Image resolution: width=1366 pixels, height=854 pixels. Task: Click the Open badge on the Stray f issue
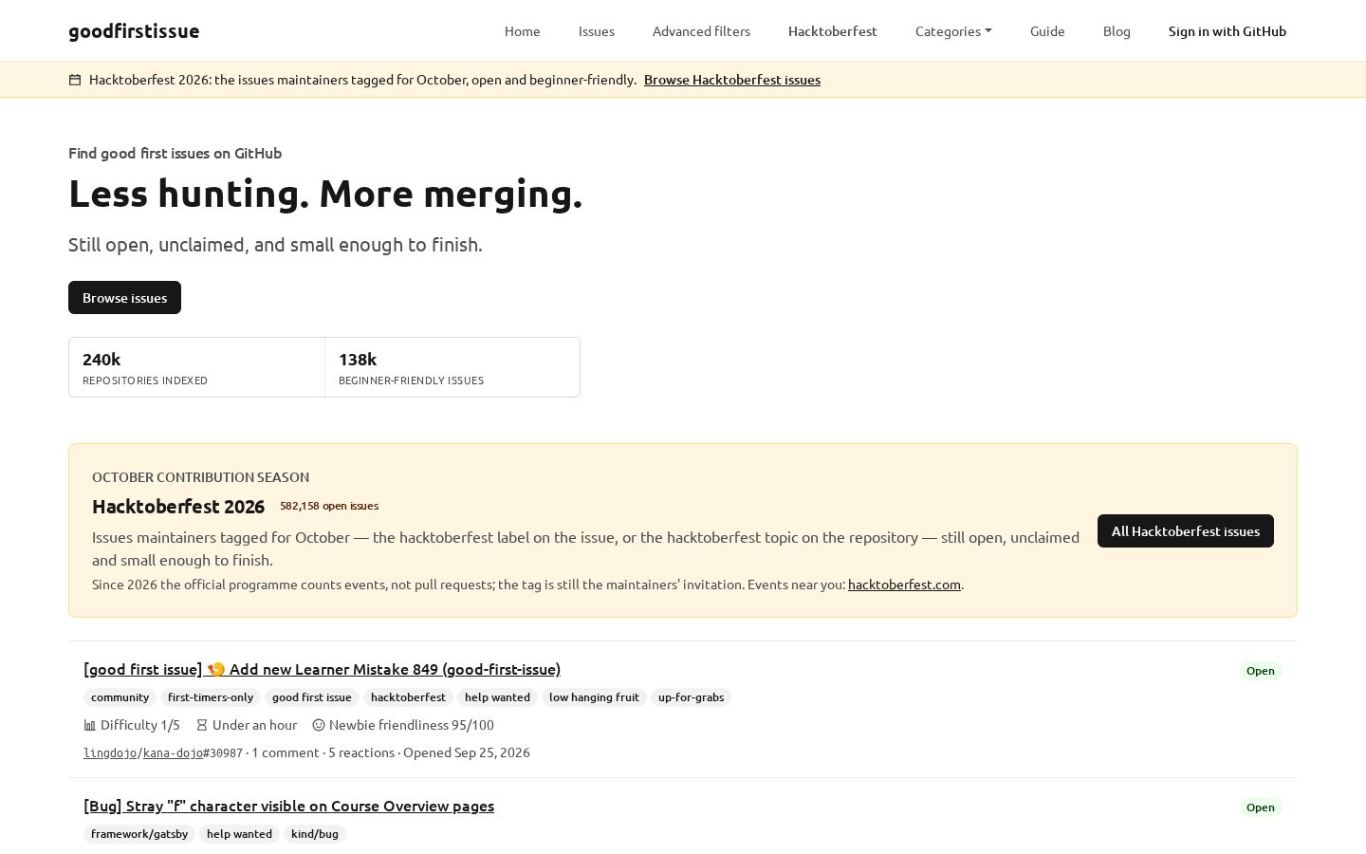[x=1261, y=808]
